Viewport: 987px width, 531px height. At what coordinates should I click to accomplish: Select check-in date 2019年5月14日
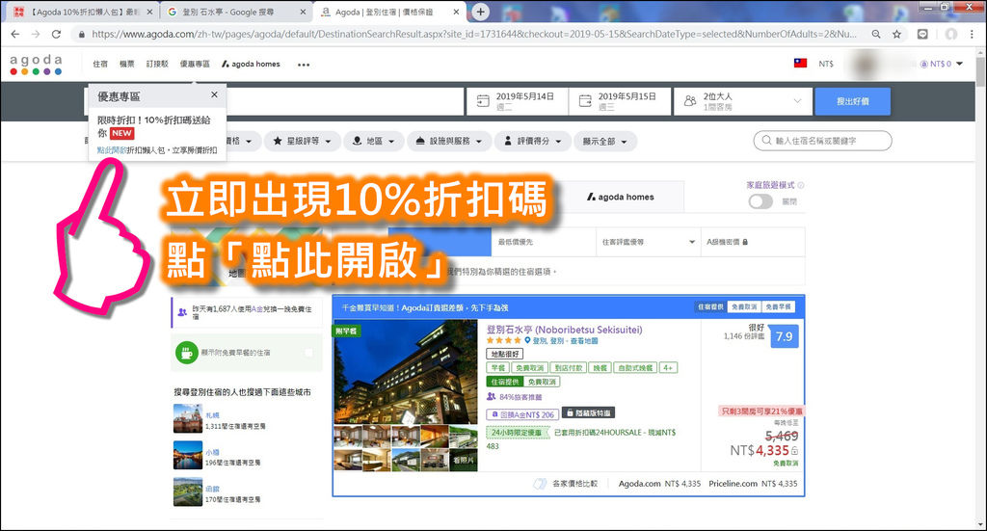click(517, 100)
